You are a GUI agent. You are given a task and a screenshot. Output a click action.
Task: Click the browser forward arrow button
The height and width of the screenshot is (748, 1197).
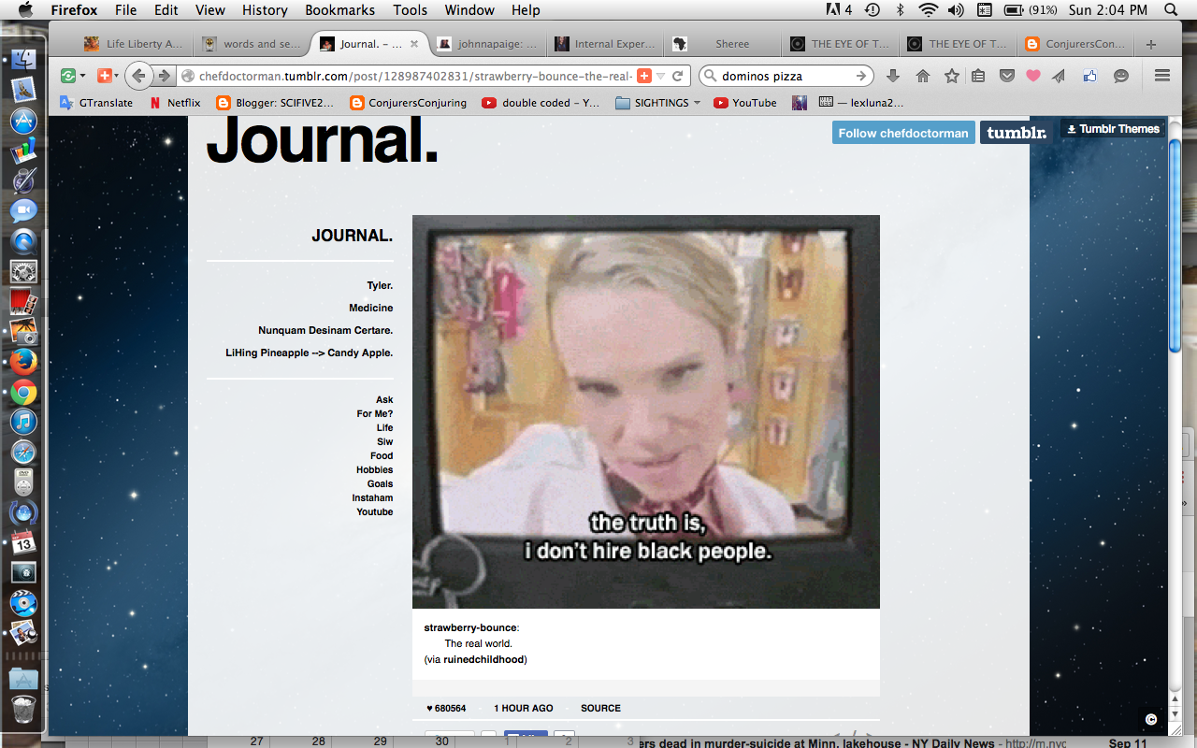click(164, 76)
